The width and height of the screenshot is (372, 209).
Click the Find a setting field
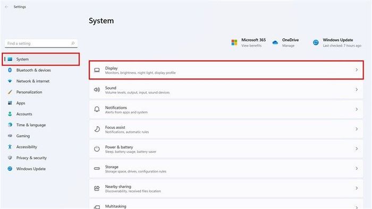coord(41,43)
